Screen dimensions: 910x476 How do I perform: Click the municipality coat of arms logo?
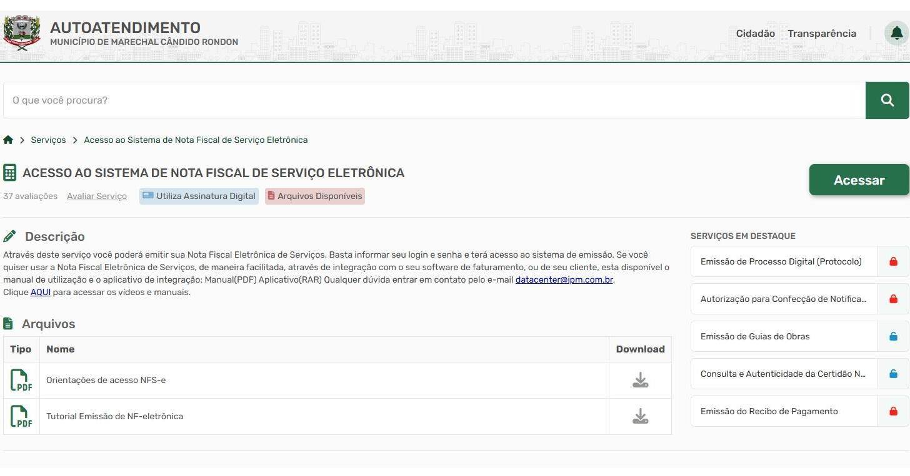[x=22, y=32]
